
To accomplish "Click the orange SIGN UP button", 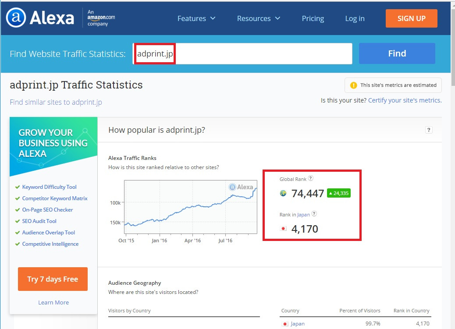I will coord(411,18).
